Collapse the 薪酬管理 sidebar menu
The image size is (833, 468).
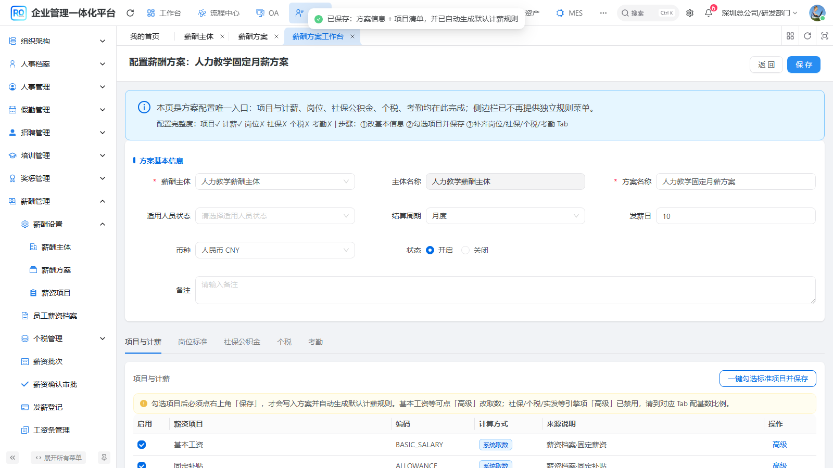point(58,201)
